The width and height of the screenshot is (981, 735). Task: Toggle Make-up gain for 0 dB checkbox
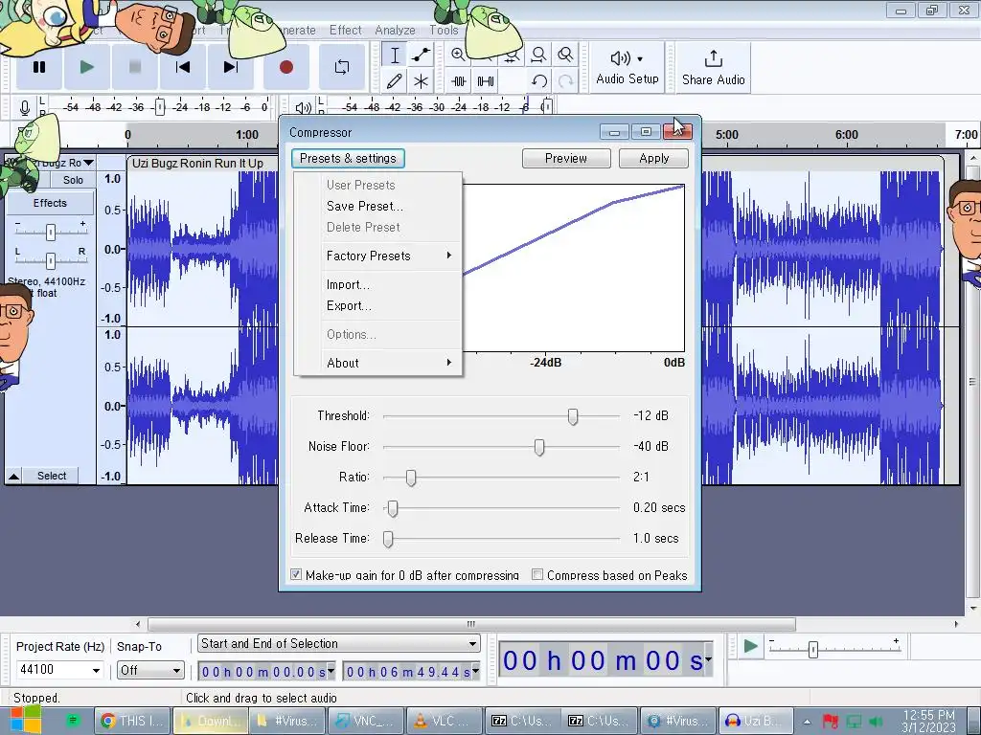(296, 574)
